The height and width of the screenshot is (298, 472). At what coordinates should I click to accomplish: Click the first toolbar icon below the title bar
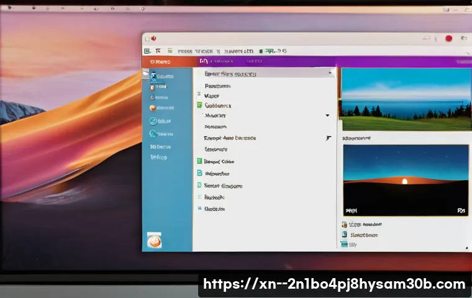tap(147, 51)
